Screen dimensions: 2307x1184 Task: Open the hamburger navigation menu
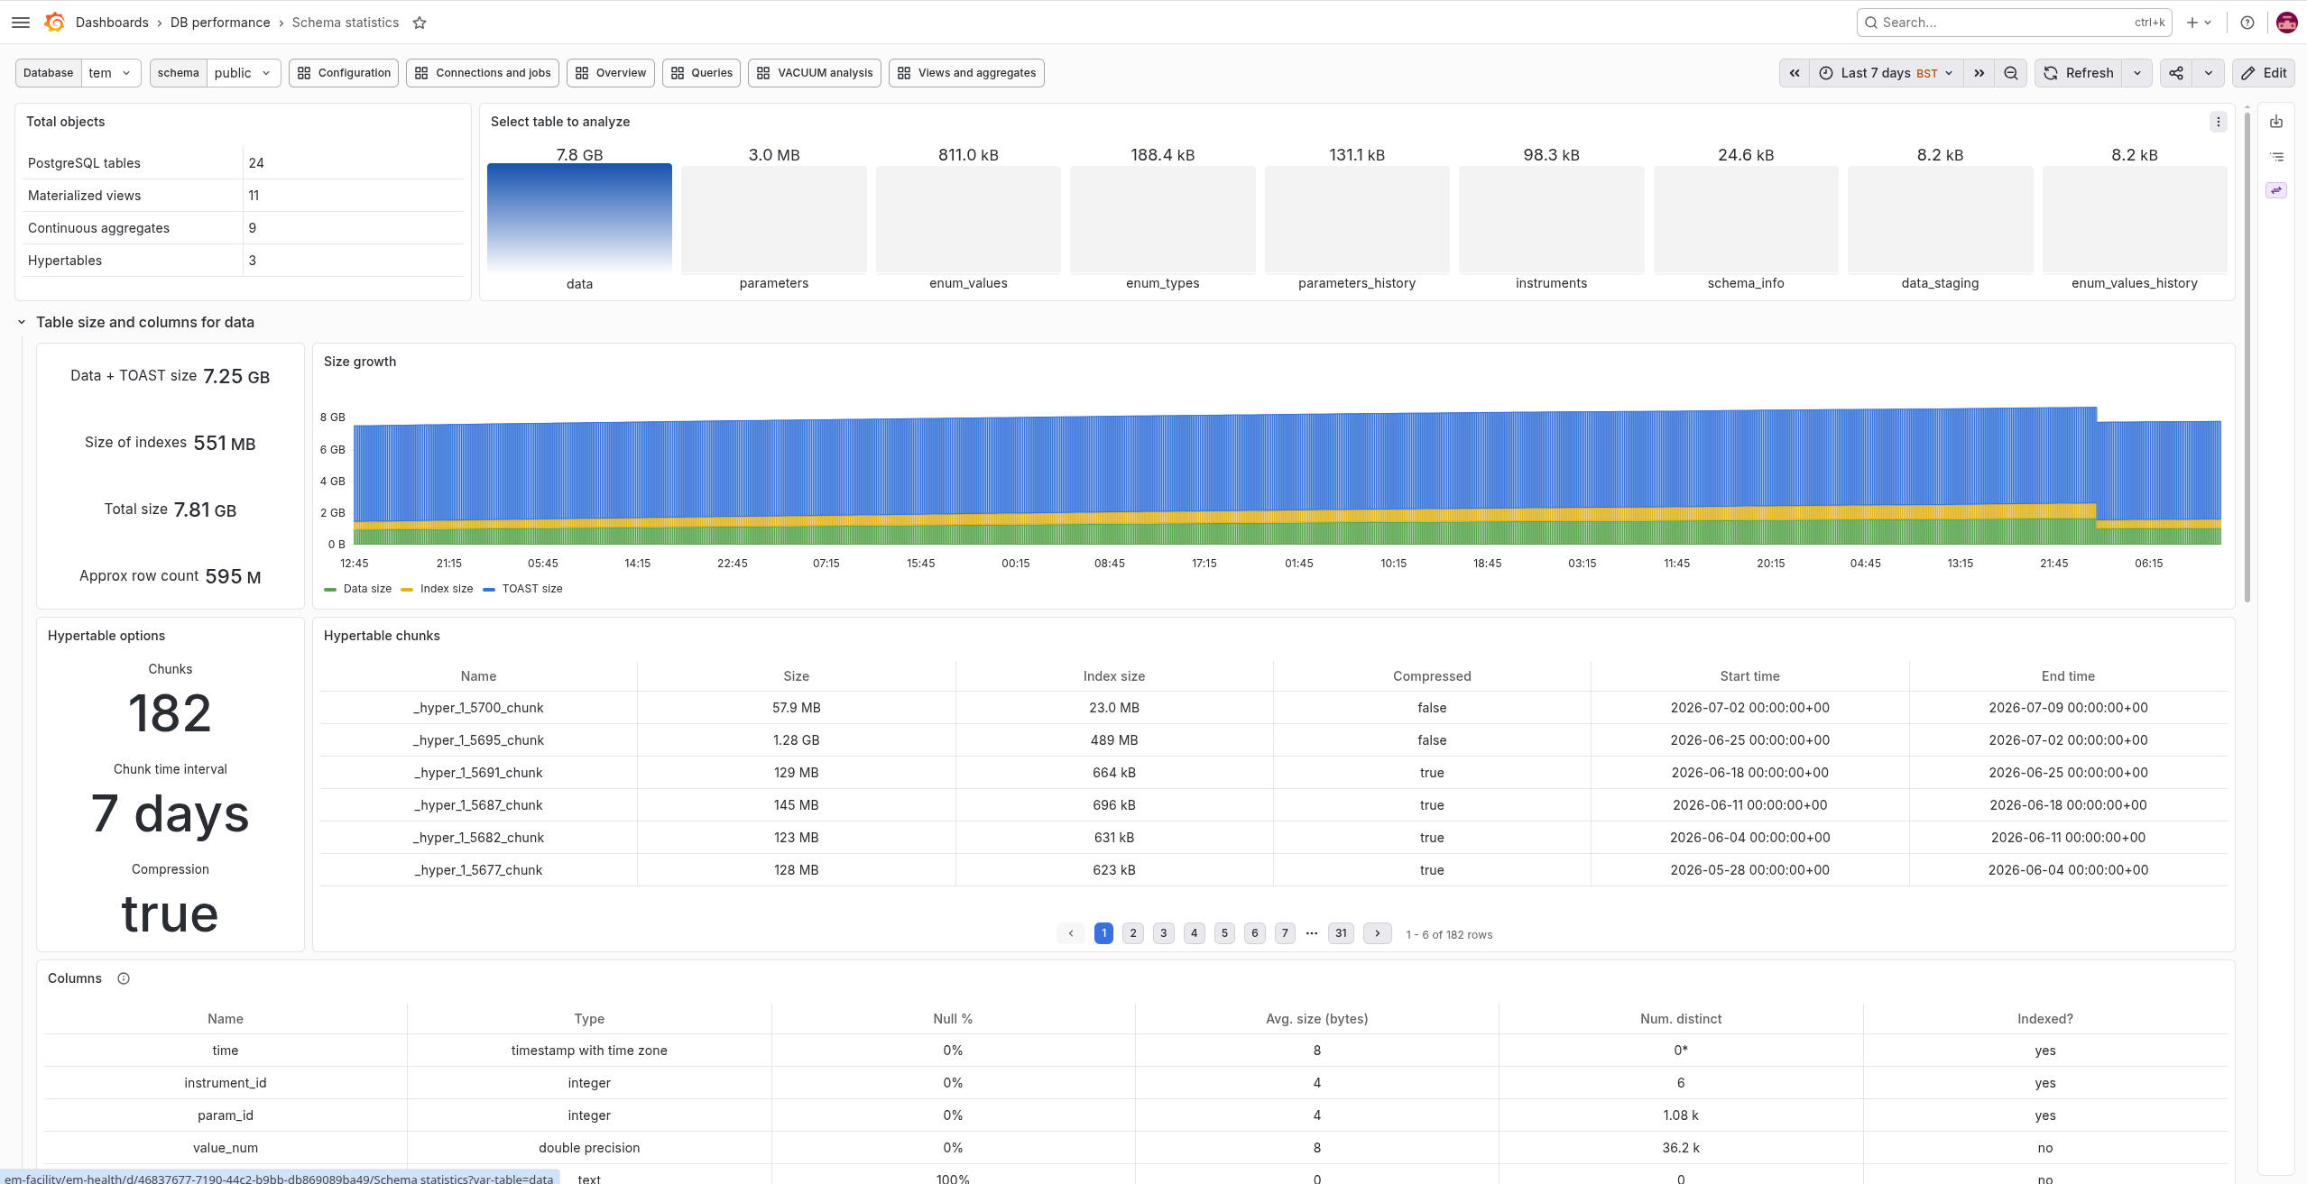pyautogui.click(x=21, y=23)
